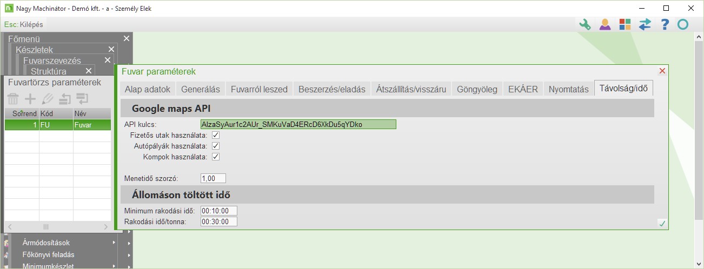Screen dimensions: 704x269
Task: Expand the Minimumkészlet submenu arrow
Action: (x=114, y=266)
